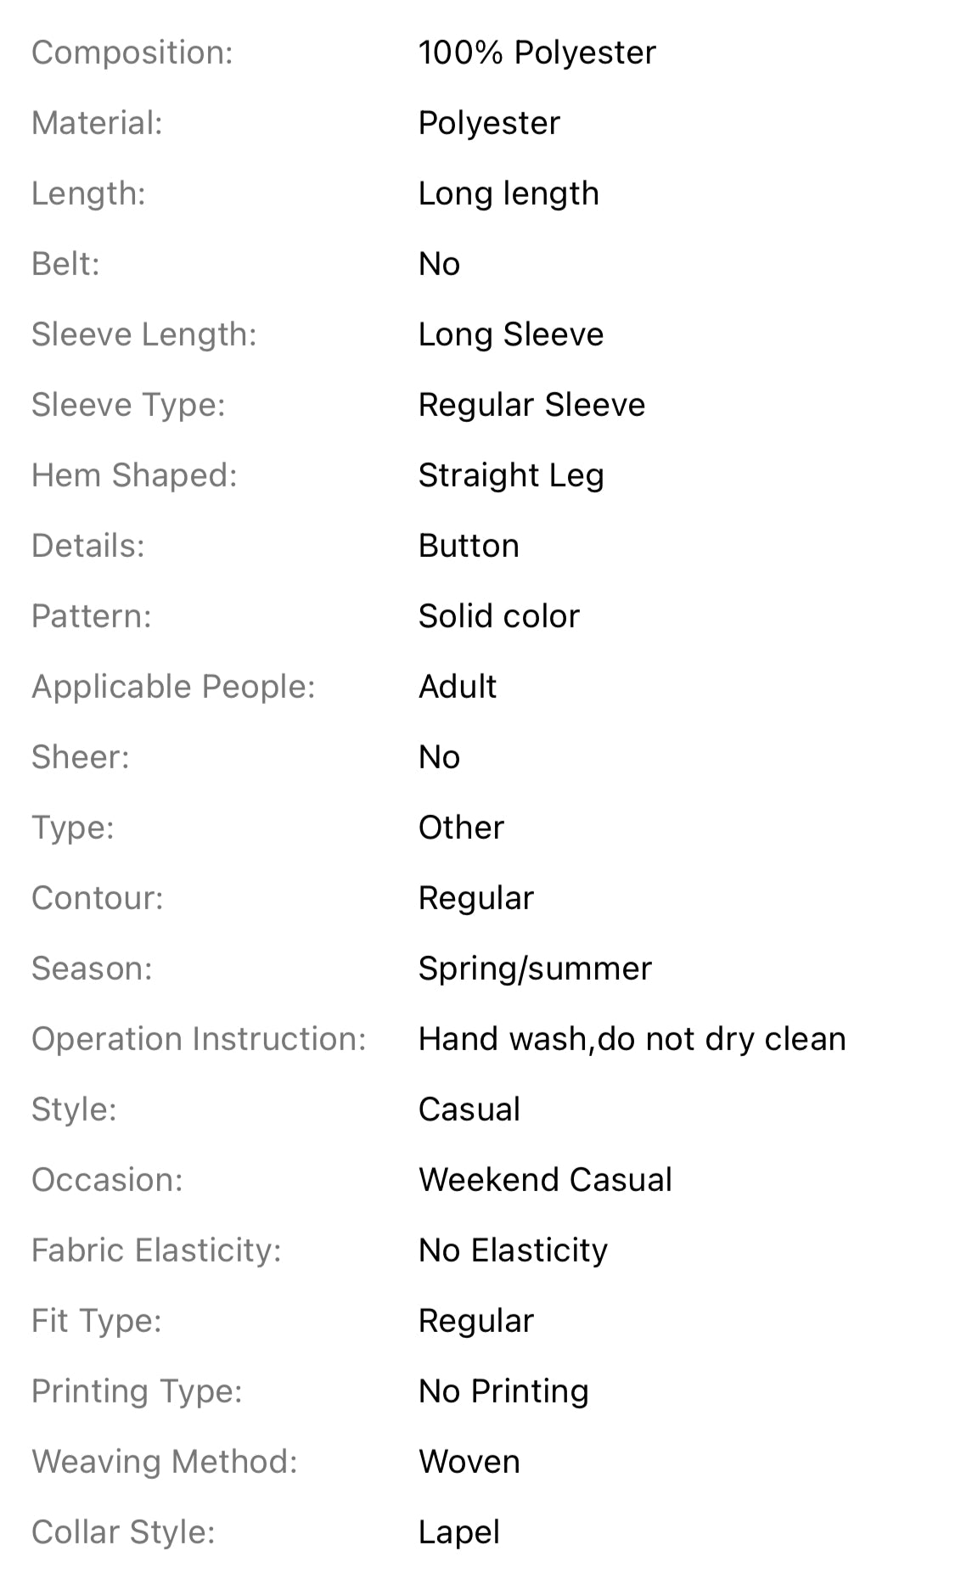This screenshot has height=1579, width=961.
Task: Tap the 'No Printing' value
Action: pyautogui.click(x=503, y=1391)
